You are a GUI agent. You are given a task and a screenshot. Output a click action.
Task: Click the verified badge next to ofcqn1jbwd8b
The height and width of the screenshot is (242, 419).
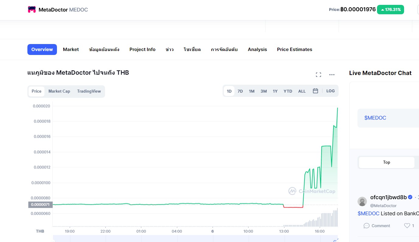tap(410, 197)
